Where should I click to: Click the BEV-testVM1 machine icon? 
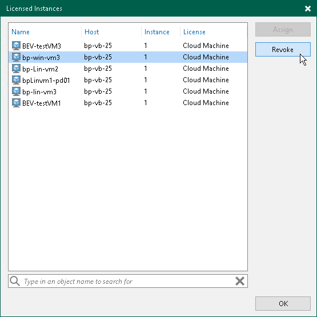16,103
